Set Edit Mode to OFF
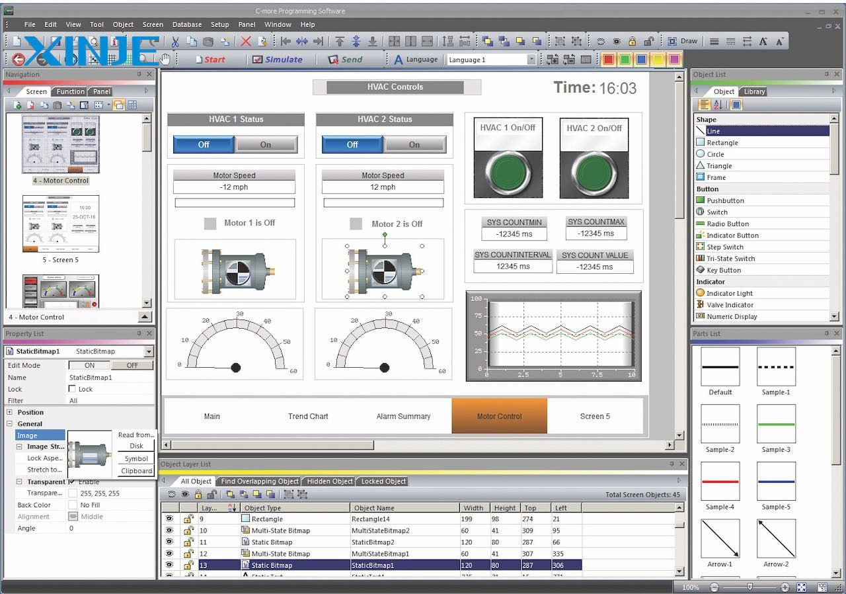This screenshot has width=846, height=594. pyautogui.click(x=132, y=365)
